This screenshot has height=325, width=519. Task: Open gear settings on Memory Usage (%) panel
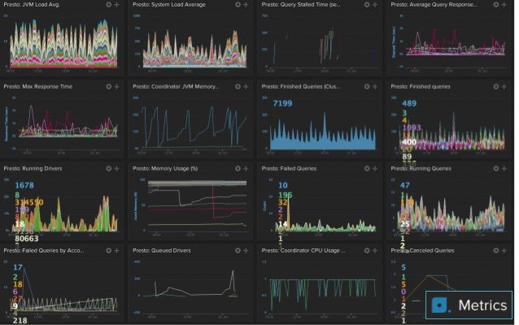tap(238, 169)
